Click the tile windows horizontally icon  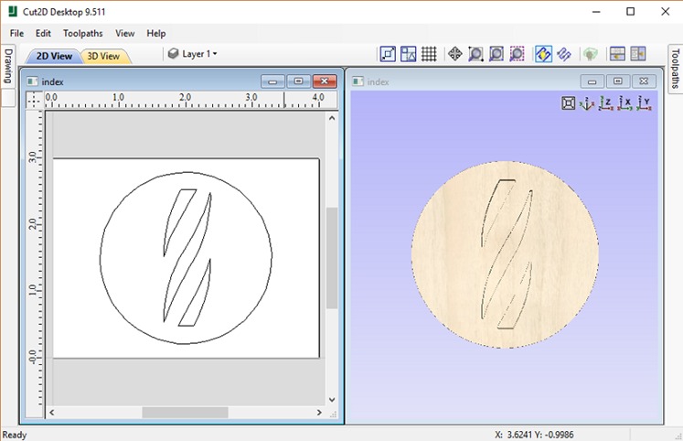pos(617,54)
